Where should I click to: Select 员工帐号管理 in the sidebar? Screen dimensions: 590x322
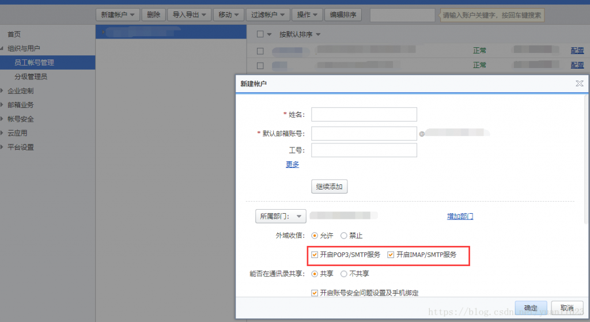(x=35, y=62)
